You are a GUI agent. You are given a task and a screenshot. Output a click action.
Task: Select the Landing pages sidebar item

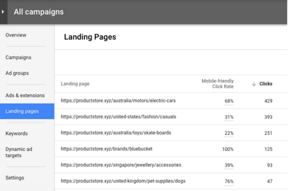22,111
